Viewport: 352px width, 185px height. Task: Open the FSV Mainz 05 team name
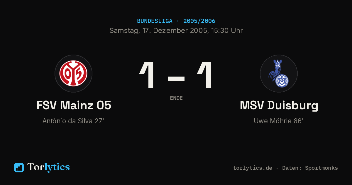tap(74, 105)
